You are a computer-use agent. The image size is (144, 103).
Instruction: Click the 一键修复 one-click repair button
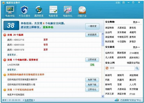(x=92, y=26)
